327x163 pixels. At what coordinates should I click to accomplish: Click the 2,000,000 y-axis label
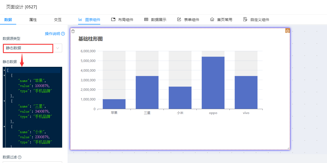coord(88,89)
